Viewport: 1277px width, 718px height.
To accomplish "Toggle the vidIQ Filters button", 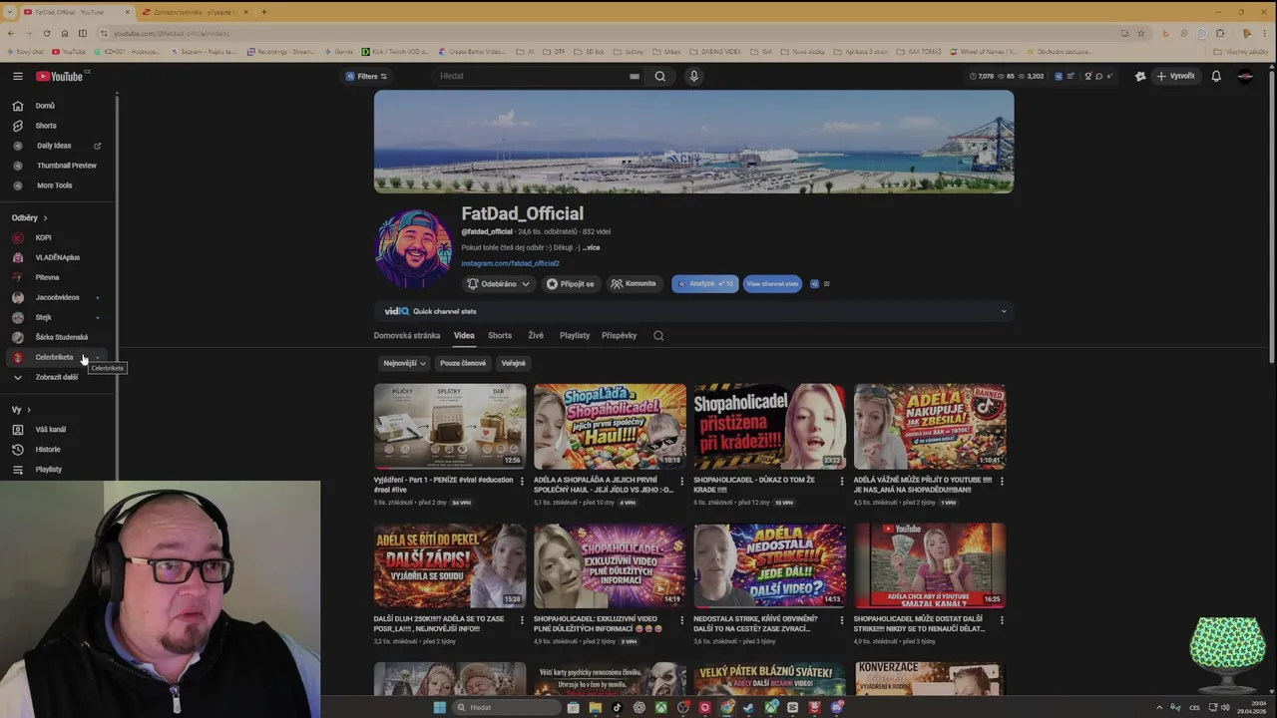I will point(366,76).
